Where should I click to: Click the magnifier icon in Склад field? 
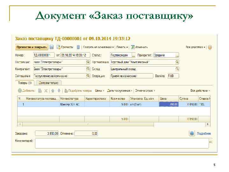tap(177, 69)
